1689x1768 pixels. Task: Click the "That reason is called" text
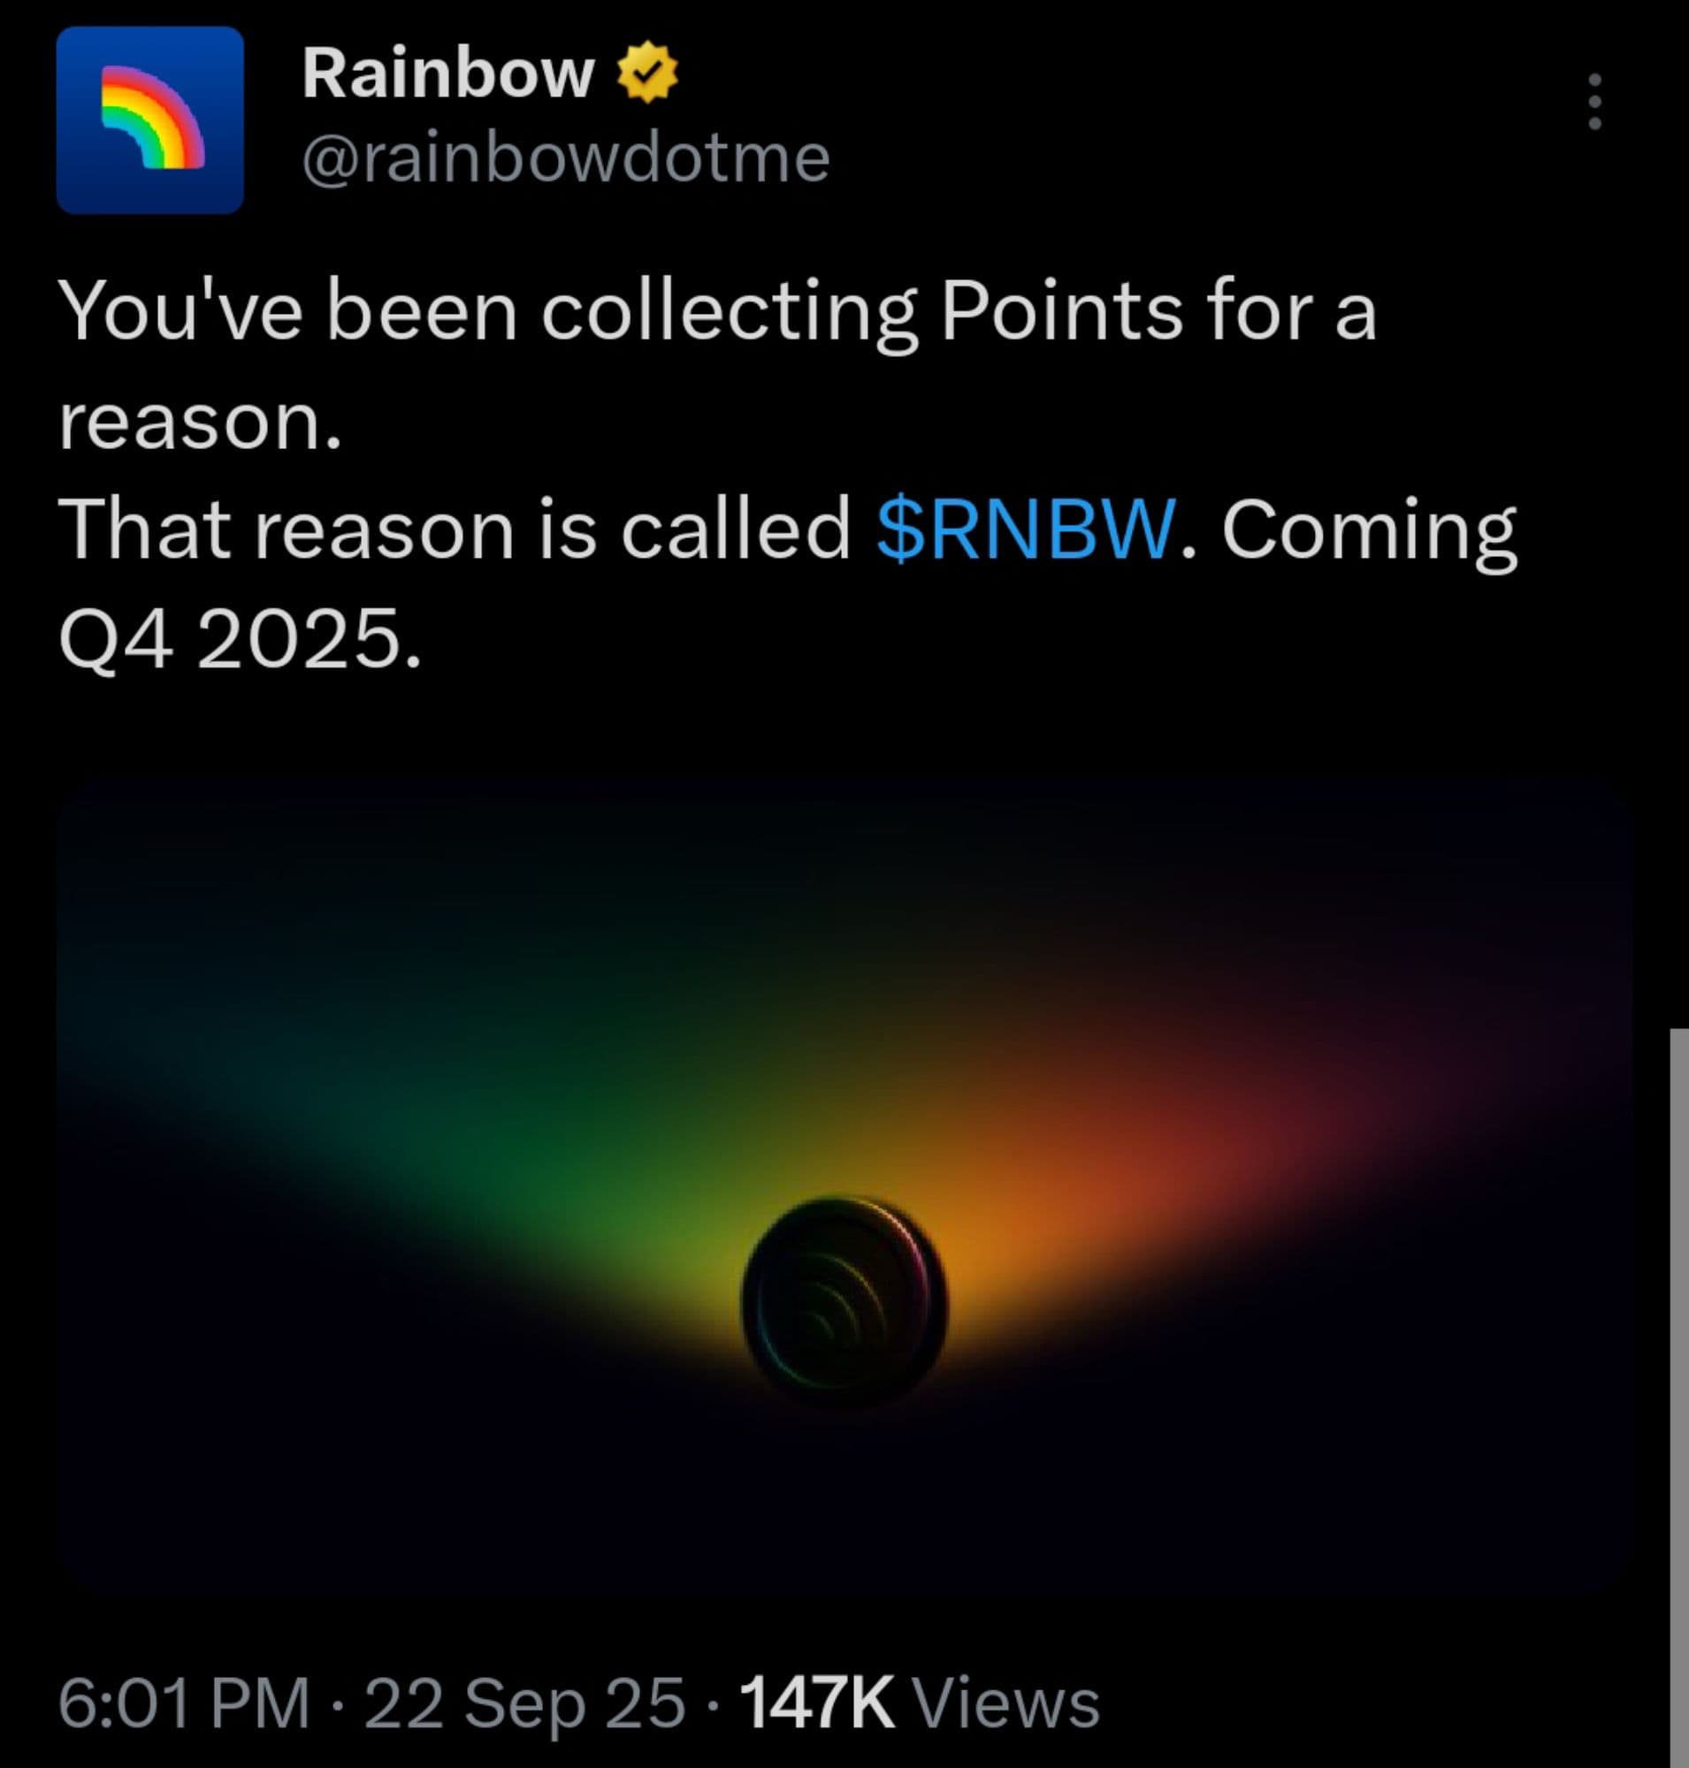(x=454, y=530)
